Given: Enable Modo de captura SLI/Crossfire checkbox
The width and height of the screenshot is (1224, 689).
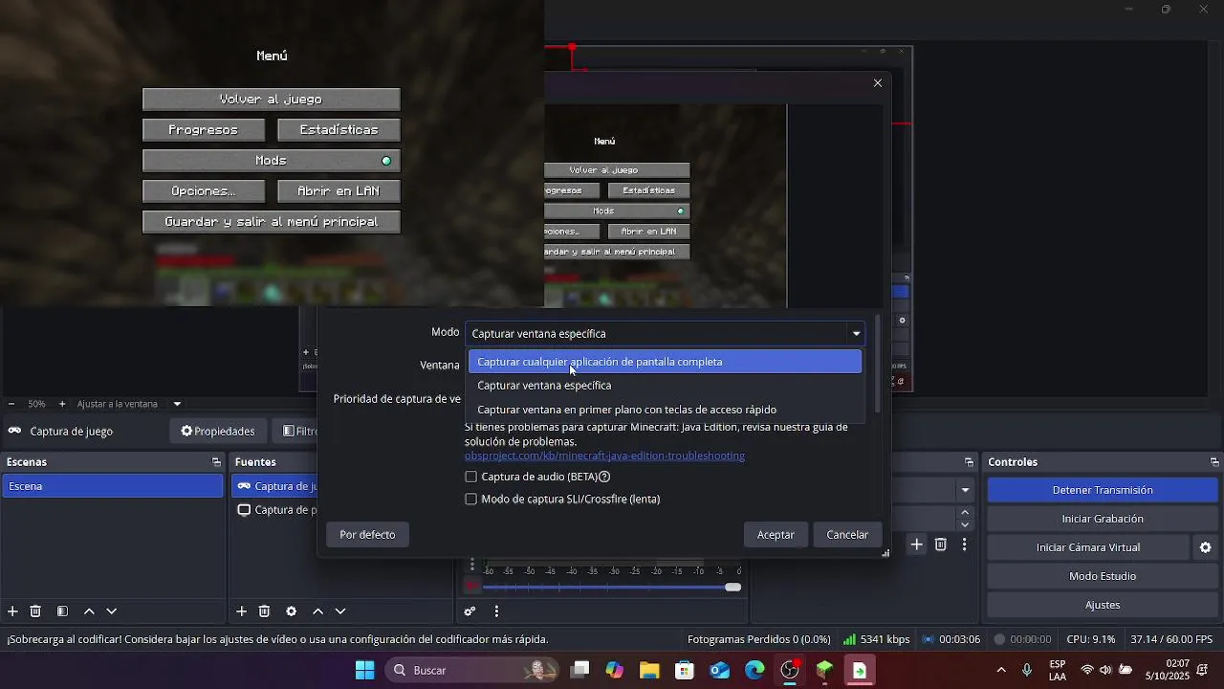Looking at the screenshot, I should click(x=470, y=499).
